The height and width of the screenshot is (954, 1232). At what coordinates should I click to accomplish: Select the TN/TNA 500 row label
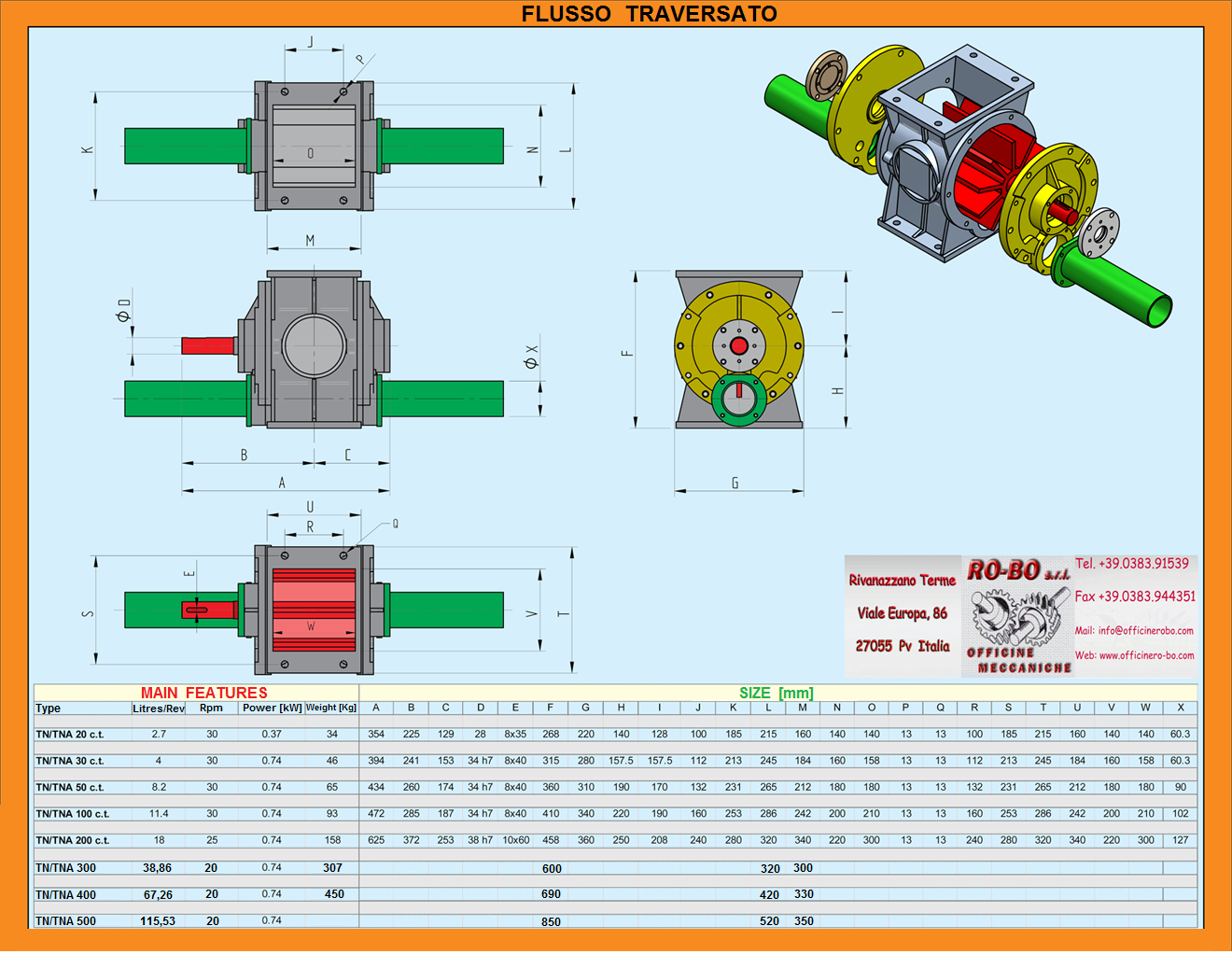[x=65, y=921]
